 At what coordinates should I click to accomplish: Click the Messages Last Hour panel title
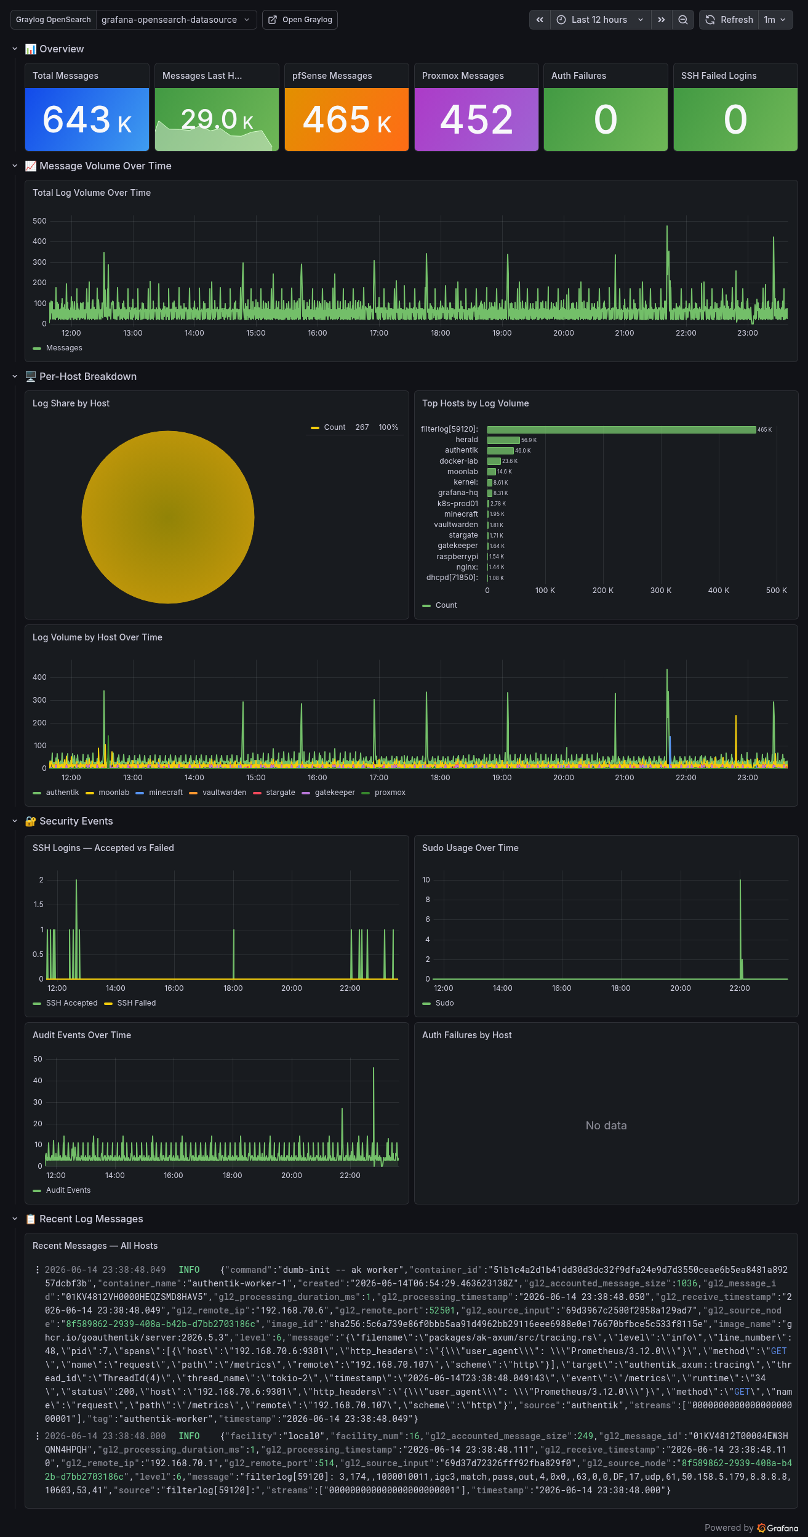(x=202, y=76)
